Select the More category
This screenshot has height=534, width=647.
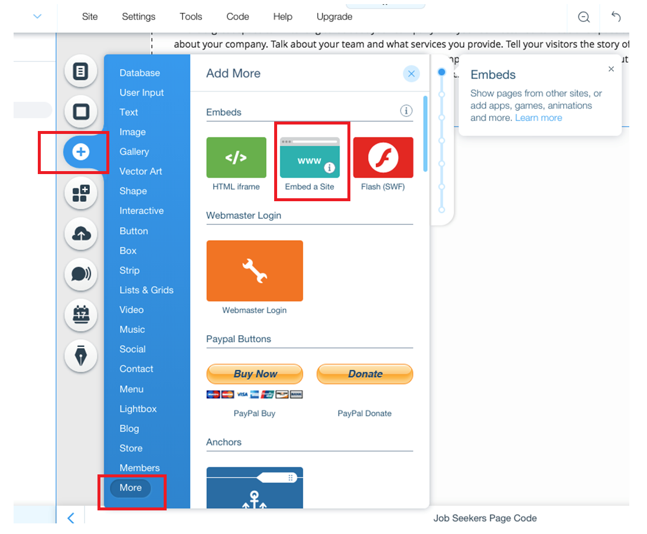(131, 488)
